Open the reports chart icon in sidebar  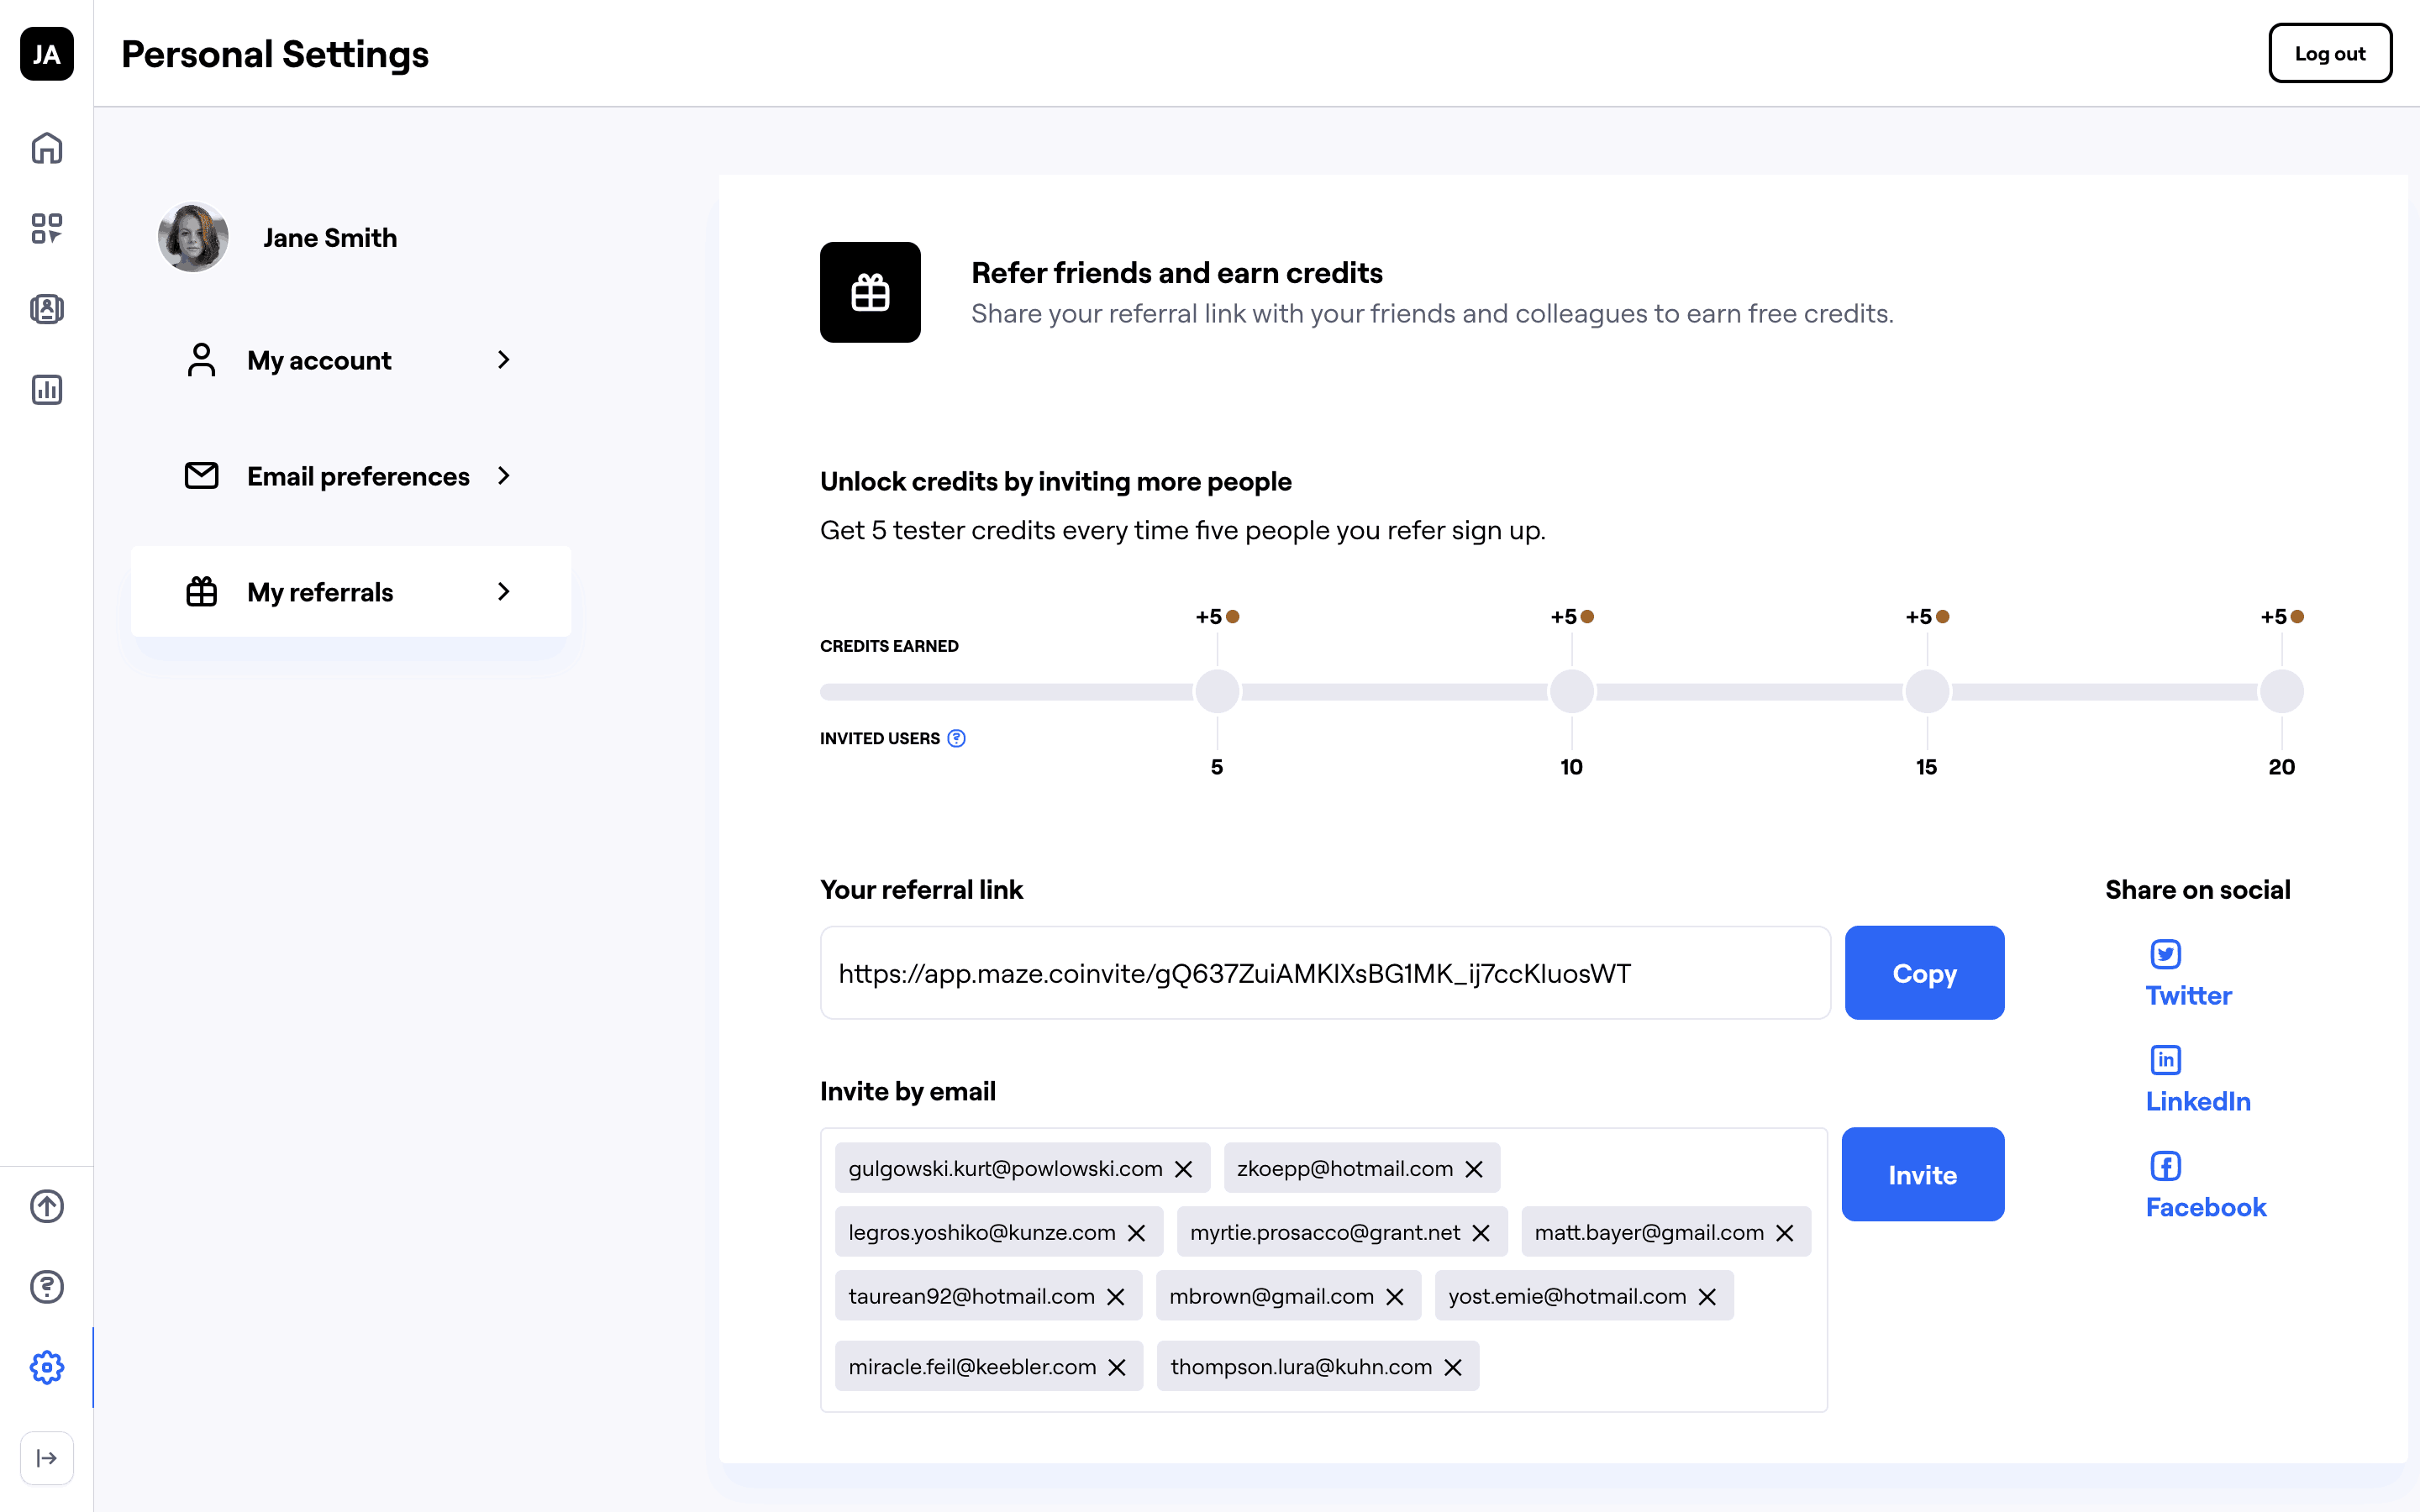47,389
